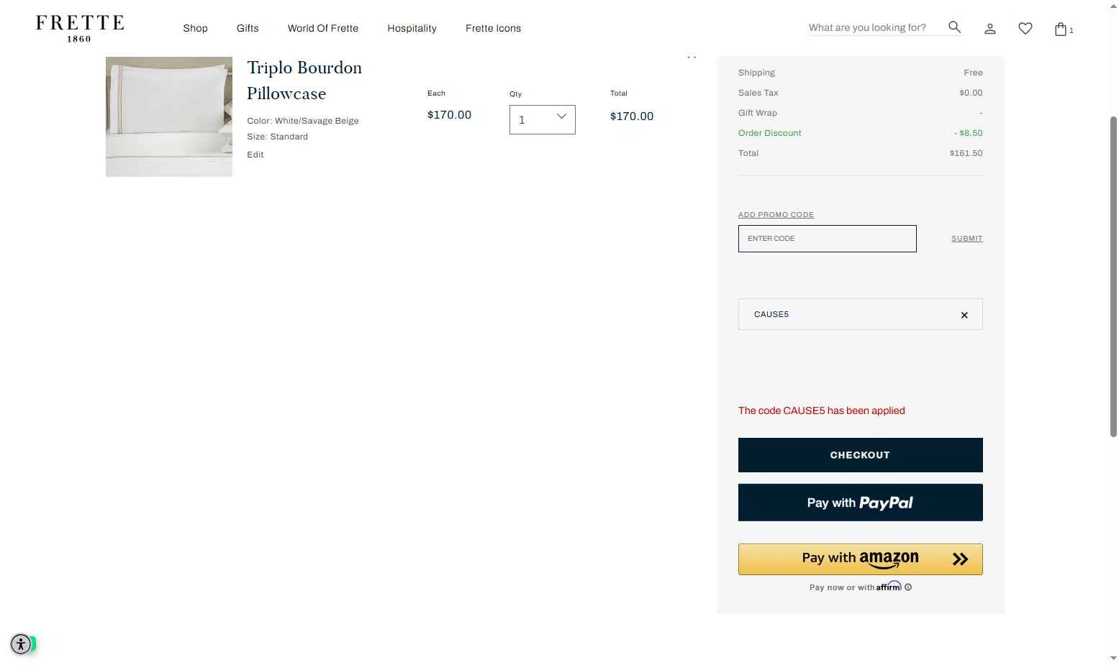Click the Gift Wrap label
The height and width of the screenshot is (665, 1119).
[758, 113]
